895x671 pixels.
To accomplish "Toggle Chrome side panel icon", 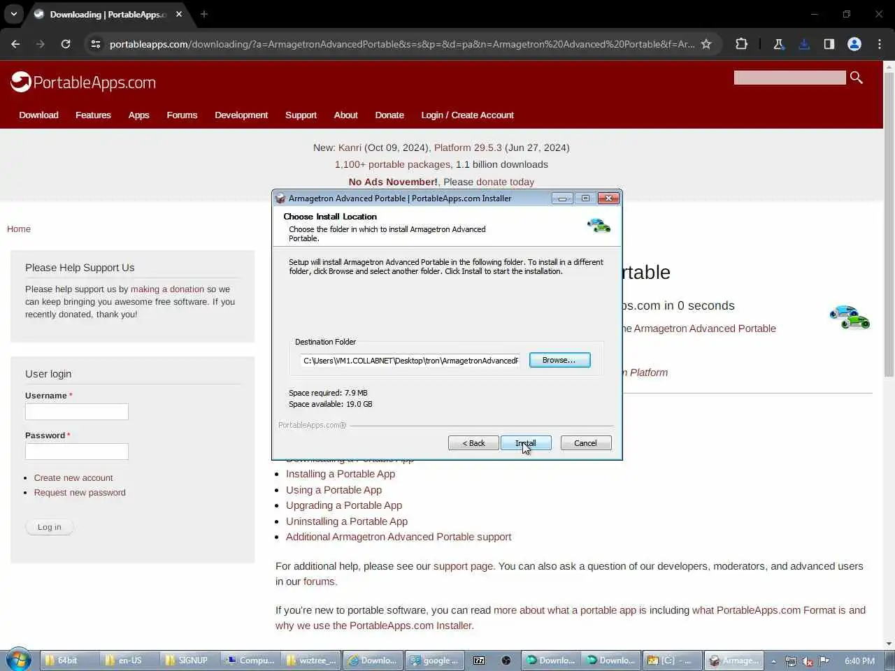I will click(829, 44).
